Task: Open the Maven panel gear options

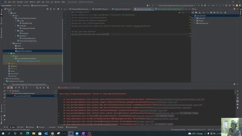Action: click(x=234, y=9)
